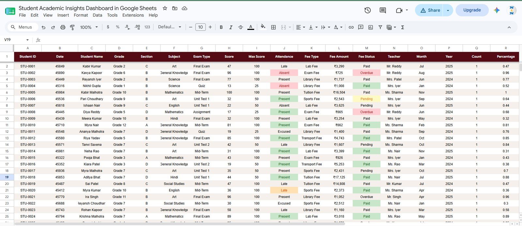Open version history clock icon

[367, 10]
